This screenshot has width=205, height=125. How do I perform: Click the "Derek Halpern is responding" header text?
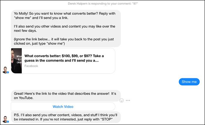[103, 4]
